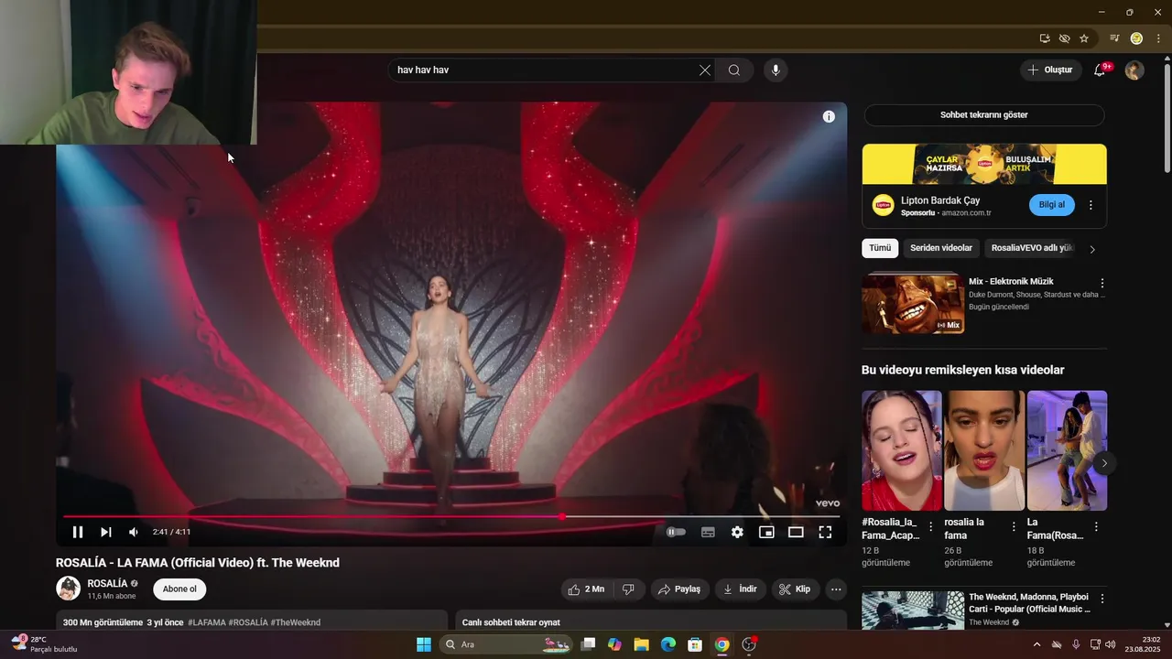This screenshot has width=1172, height=659.
Task: Start voice search with the microphone
Action: [776, 70]
